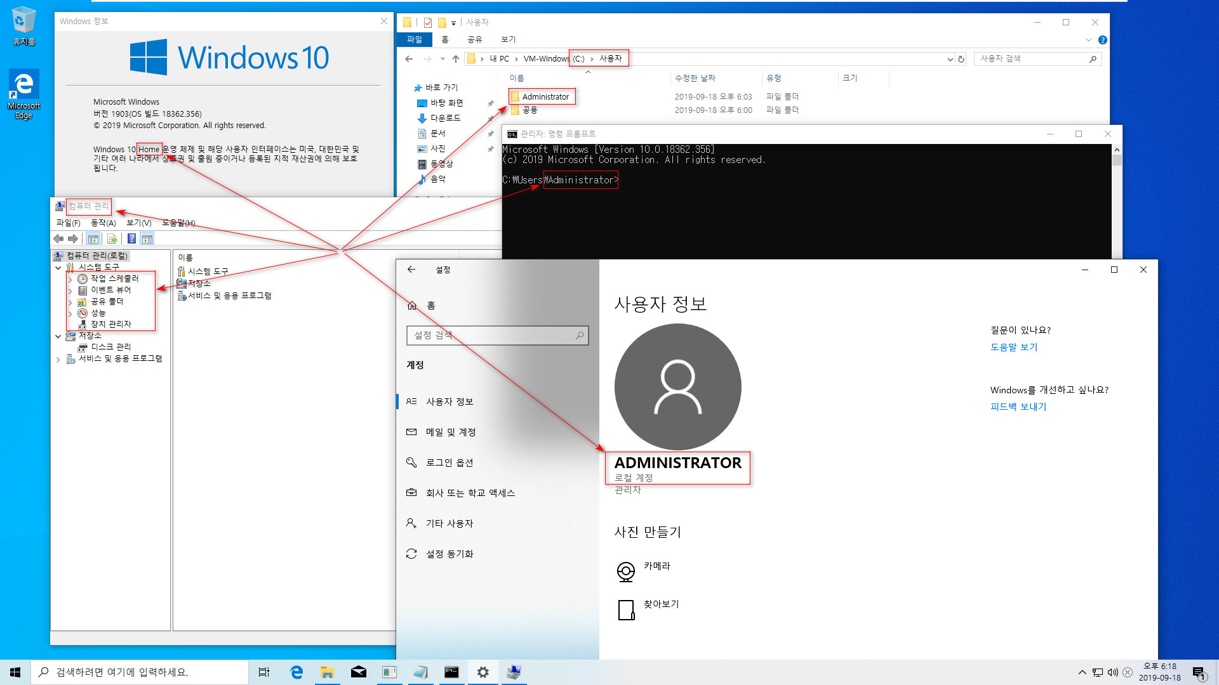This screenshot has height=685, width=1219.
Task: Open 회사 또는 학교 액세스 page
Action: click(x=470, y=493)
